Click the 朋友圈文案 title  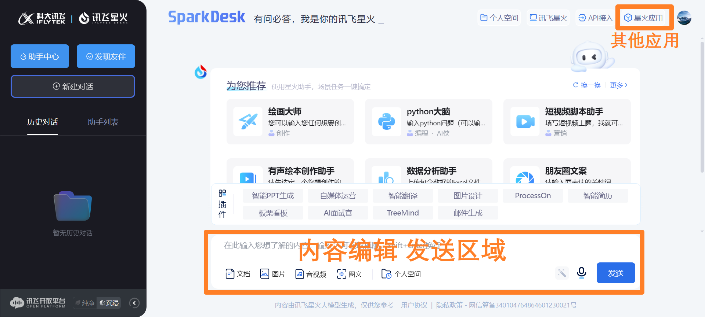pyautogui.click(x=566, y=171)
